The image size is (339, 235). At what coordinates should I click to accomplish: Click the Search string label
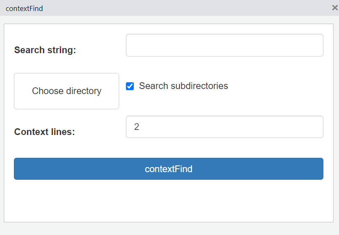(45, 50)
